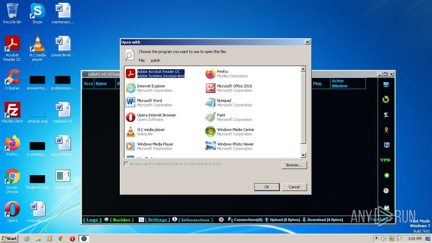The image size is (432, 243).
Task: Select VLC media player in the dialog list
Action: coord(145,132)
